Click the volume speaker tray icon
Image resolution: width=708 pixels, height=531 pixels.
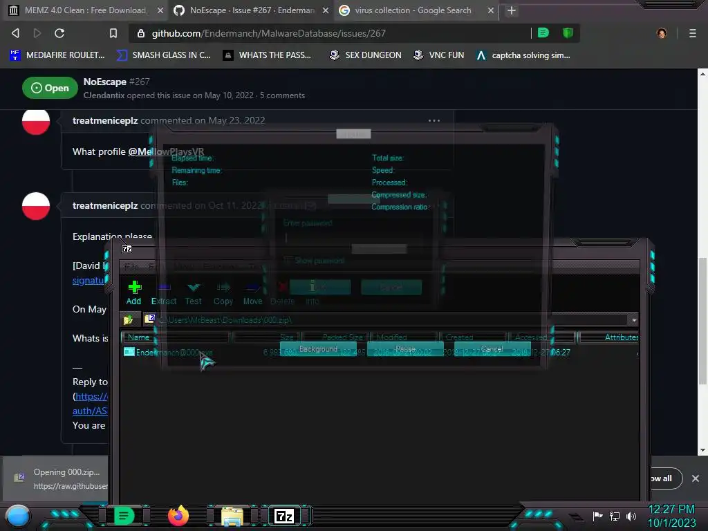point(631,516)
